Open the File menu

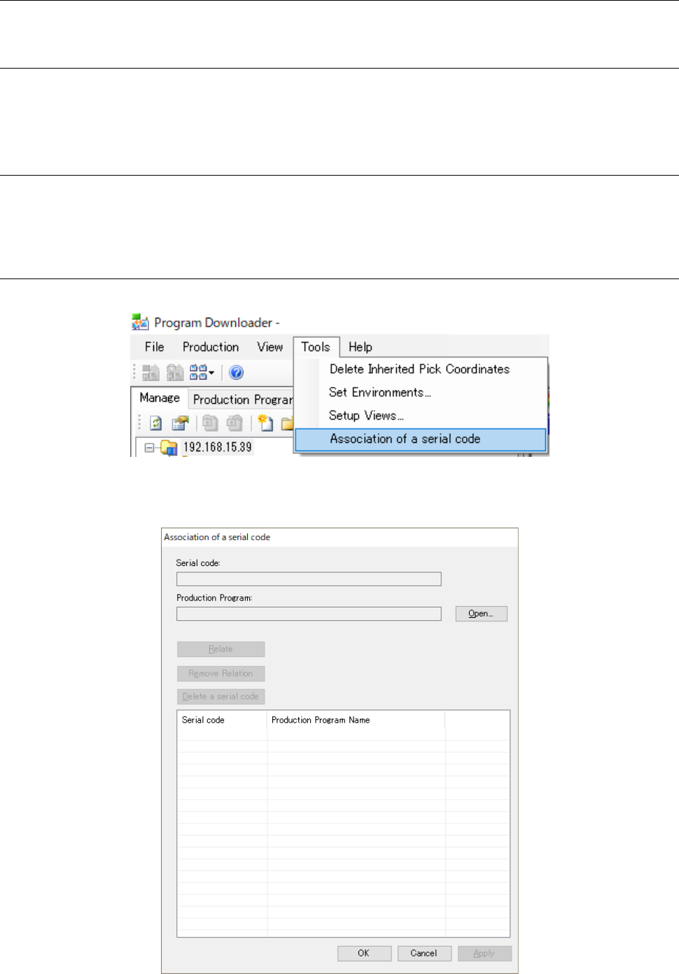tap(154, 347)
